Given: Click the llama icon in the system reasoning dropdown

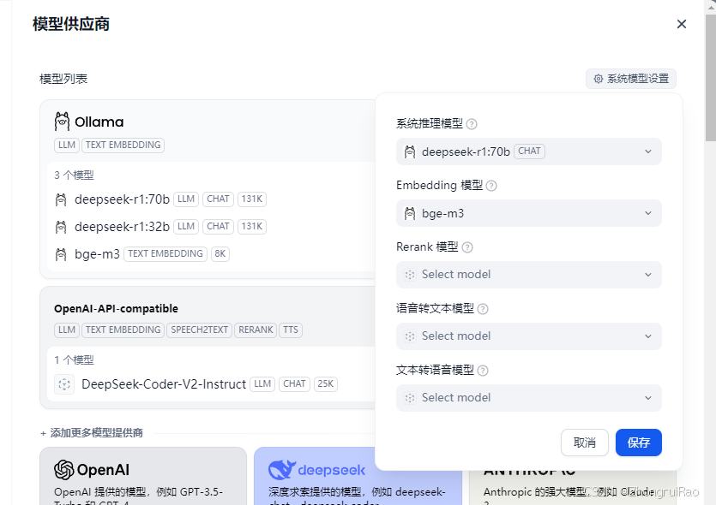Looking at the screenshot, I should (x=410, y=151).
